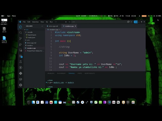Open Metasploit icon in the dock
The width and height of the screenshot is (162, 121).
pyautogui.click(x=91, y=102)
